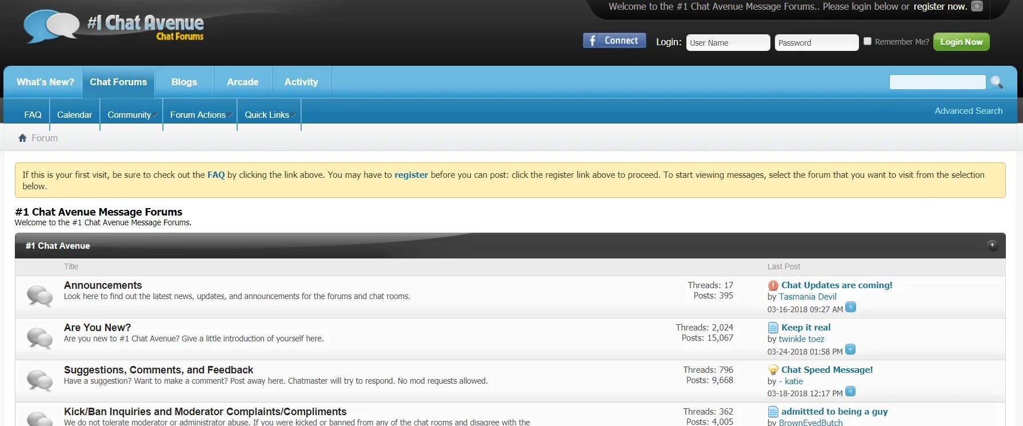Image resolution: width=1023 pixels, height=426 pixels.
Task: Expand the Quick Links dropdown menu
Action: pos(270,115)
